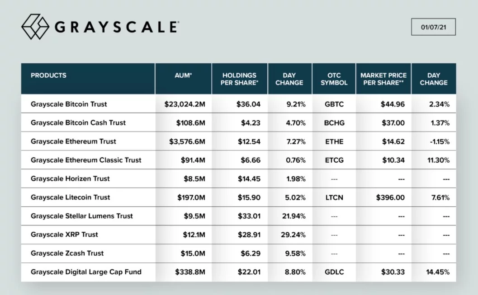
Task: Click the PRODUCTS column header
Action: click(48, 75)
